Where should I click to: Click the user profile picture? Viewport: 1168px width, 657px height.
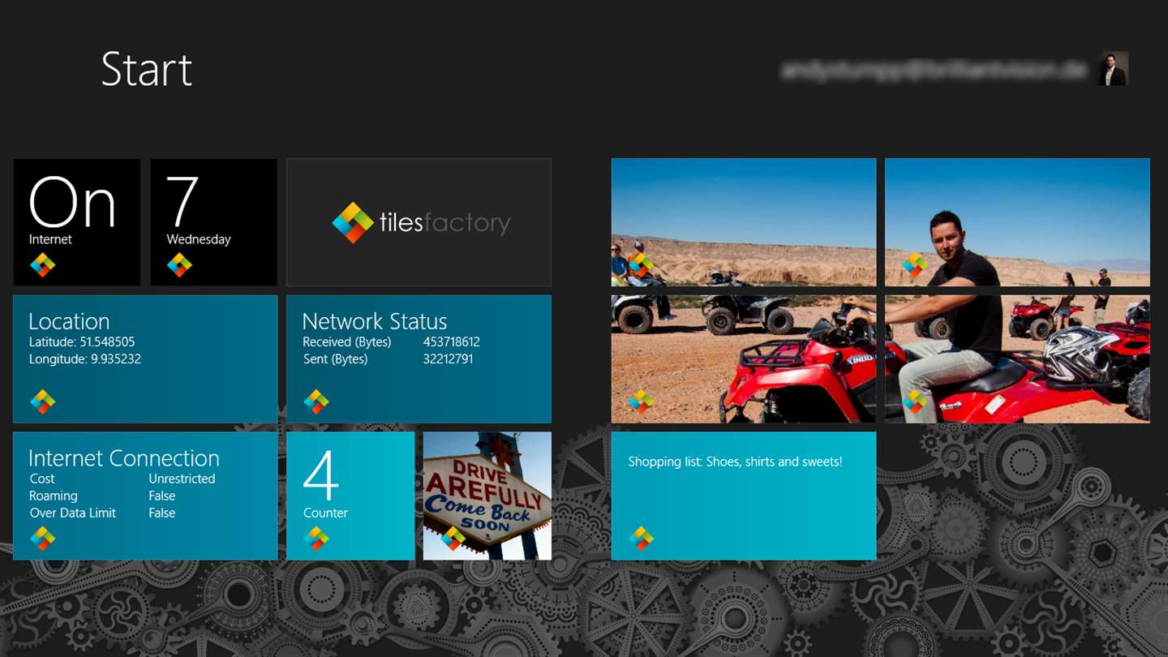click(1113, 69)
